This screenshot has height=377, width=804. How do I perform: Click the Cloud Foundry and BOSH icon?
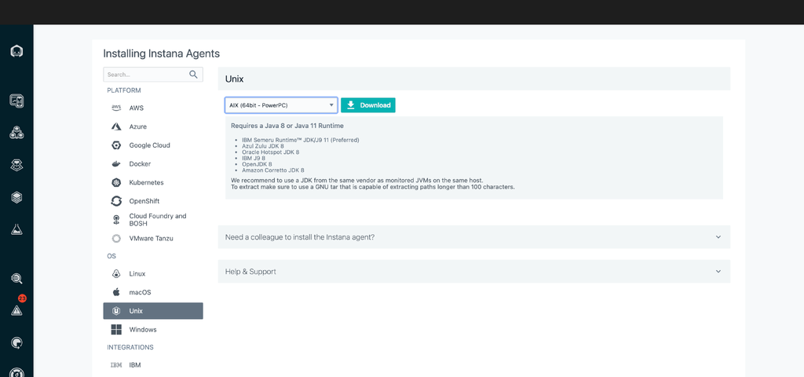(x=116, y=220)
